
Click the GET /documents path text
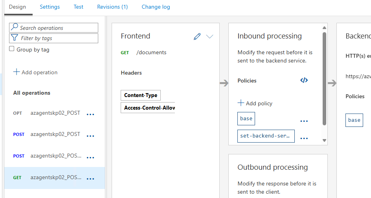(151, 53)
